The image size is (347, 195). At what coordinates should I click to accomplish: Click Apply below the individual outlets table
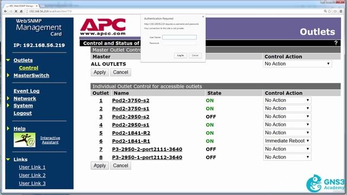click(100, 166)
